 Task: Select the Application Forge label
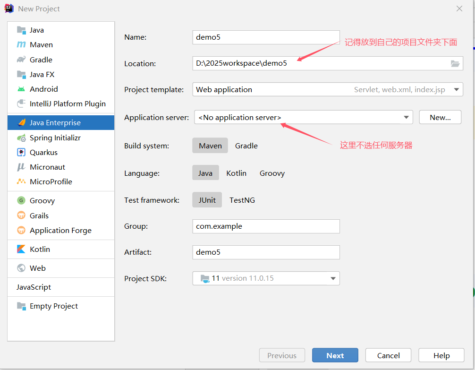pyautogui.click(x=60, y=231)
